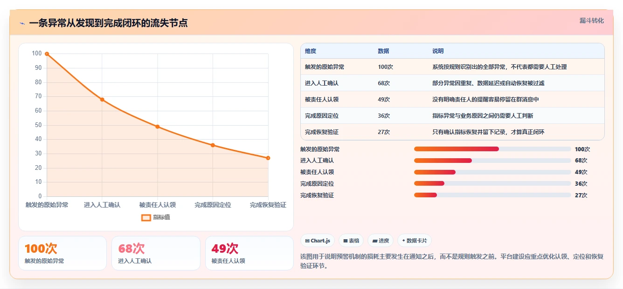
Task: Open the 100次 触发的原始异常 data card
Action: [62, 253]
